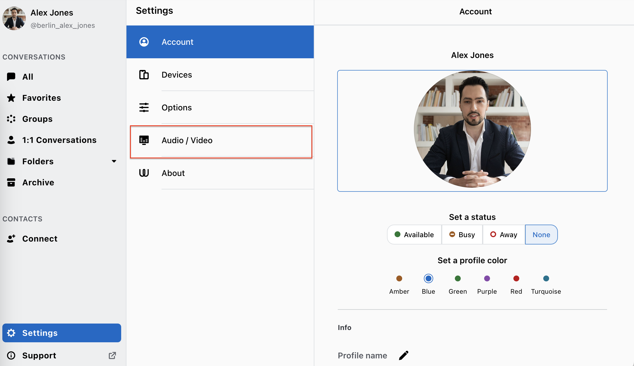Click the external link icon beside Support
The height and width of the screenshot is (366, 634).
pyautogui.click(x=112, y=355)
